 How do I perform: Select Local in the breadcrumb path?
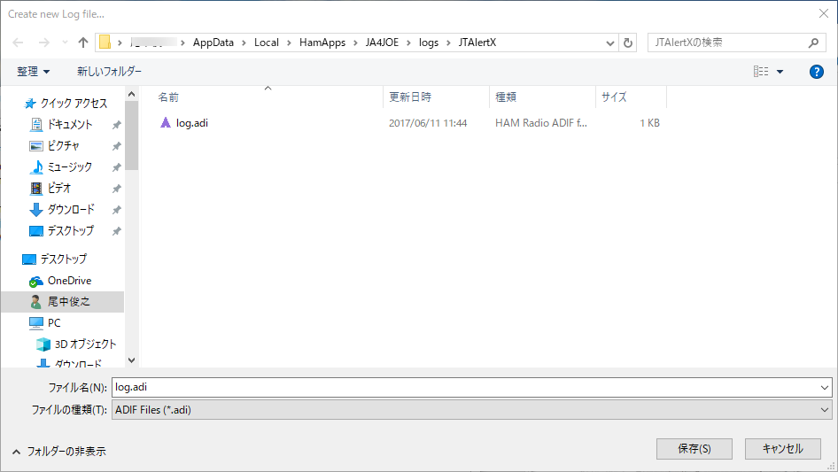click(266, 43)
